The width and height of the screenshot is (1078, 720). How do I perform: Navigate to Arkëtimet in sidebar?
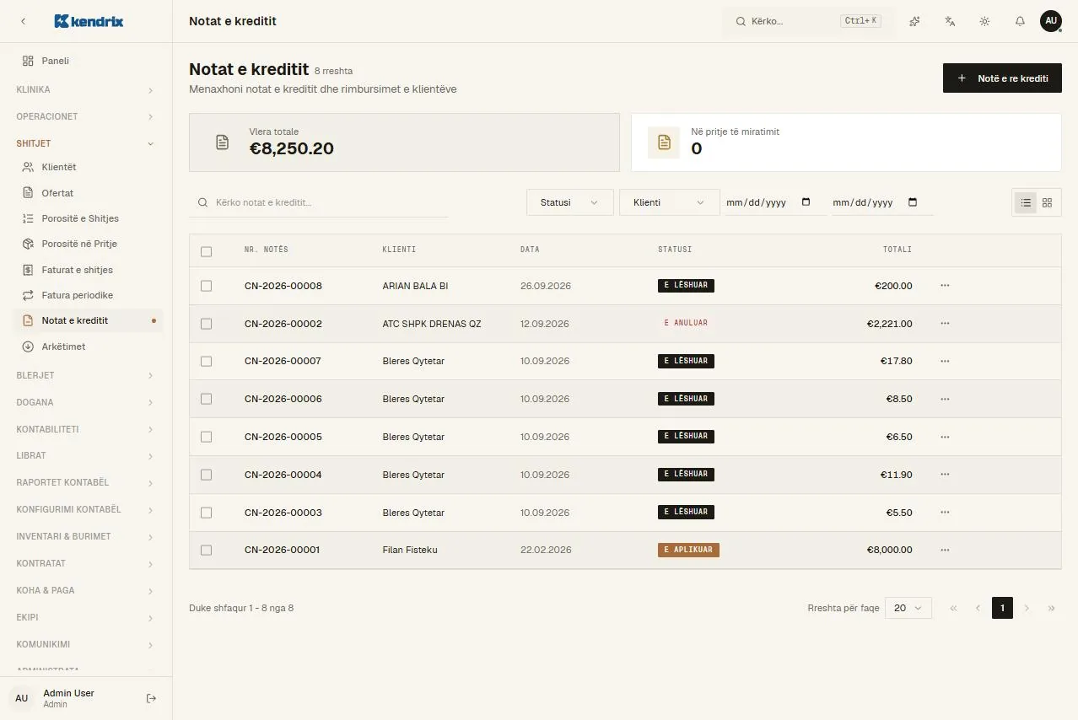tap(89, 347)
